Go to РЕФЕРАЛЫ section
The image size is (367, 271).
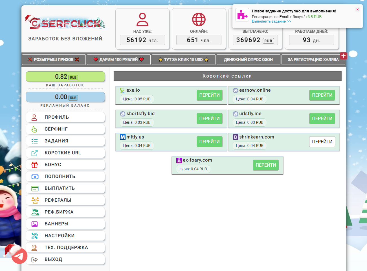click(65, 200)
